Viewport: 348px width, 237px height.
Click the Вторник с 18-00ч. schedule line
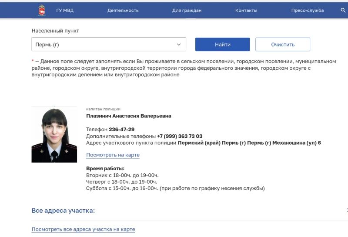pos(122,175)
